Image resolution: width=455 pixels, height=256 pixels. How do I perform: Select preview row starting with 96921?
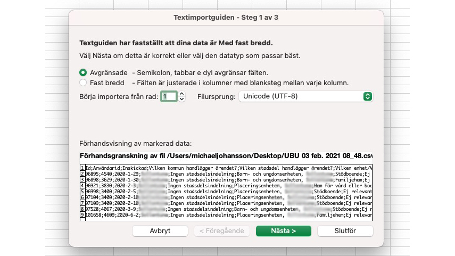click(226, 185)
